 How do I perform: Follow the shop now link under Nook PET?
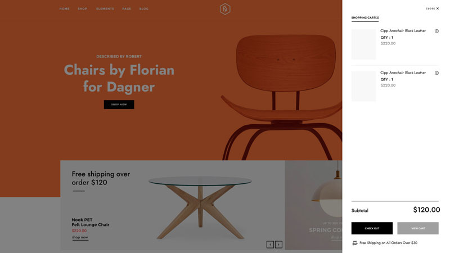pos(80,237)
